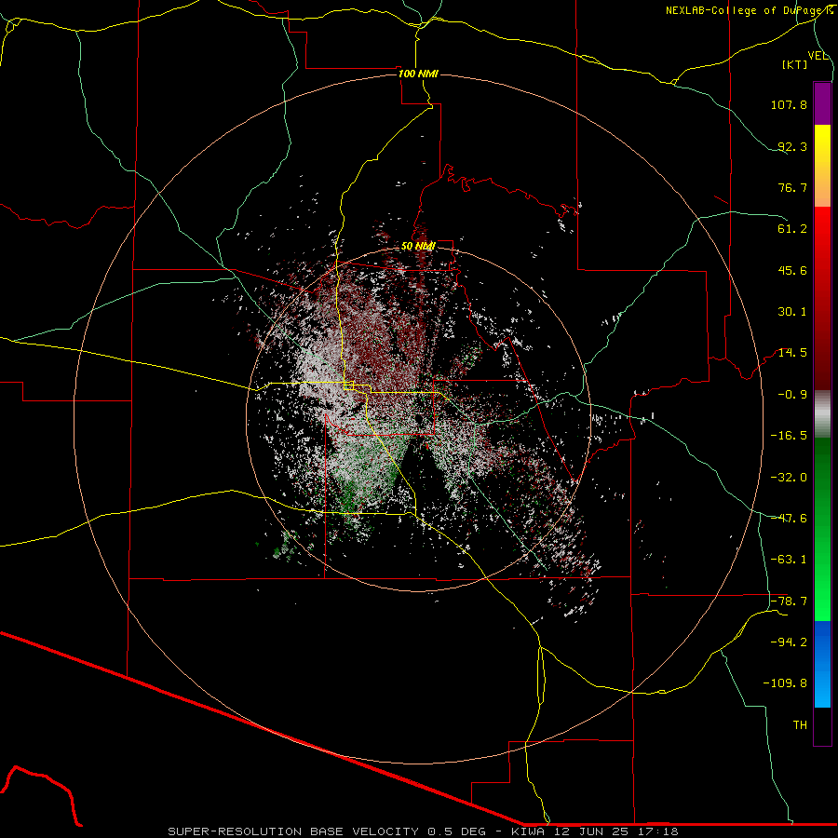Select the -94.2 legend value
This screenshot has height=838, width=838.
click(789, 642)
